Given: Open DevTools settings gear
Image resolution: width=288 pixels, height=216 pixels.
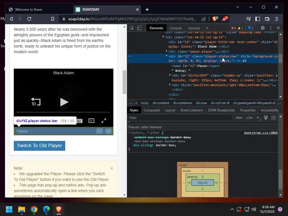Looking at the screenshot, I should click(263, 28).
